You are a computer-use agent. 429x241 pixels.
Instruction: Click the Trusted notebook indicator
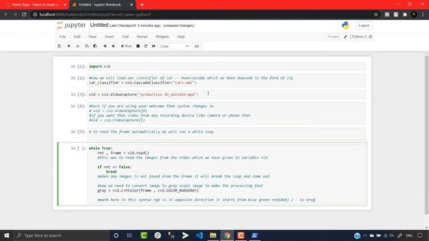pyautogui.click(x=333, y=37)
